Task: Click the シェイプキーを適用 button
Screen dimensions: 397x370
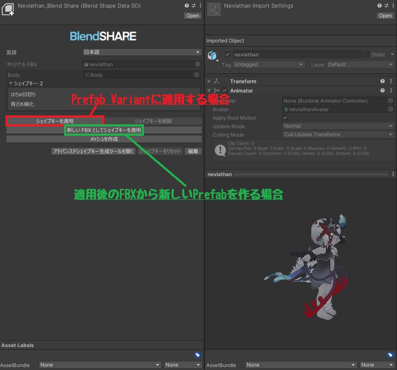Action: pos(55,121)
